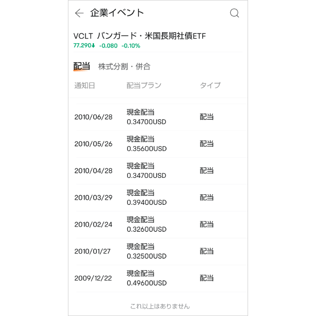Tap the 企業イベント page title
This screenshot has width=316, height=316.
(x=117, y=13)
